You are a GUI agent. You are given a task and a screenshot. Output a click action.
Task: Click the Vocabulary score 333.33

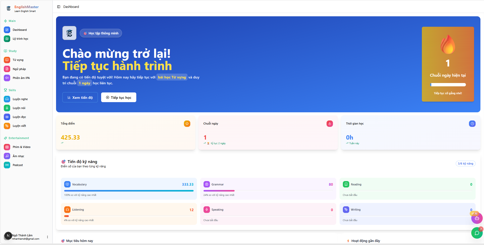tap(188, 184)
